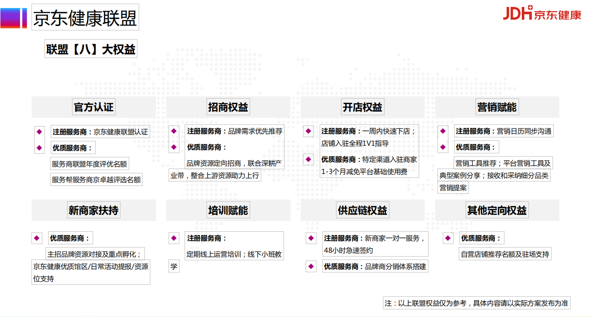Viewport: 592px width, 317px height.
Task: Select 优质服务商 label under 营销赋能
Action: [476, 147]
